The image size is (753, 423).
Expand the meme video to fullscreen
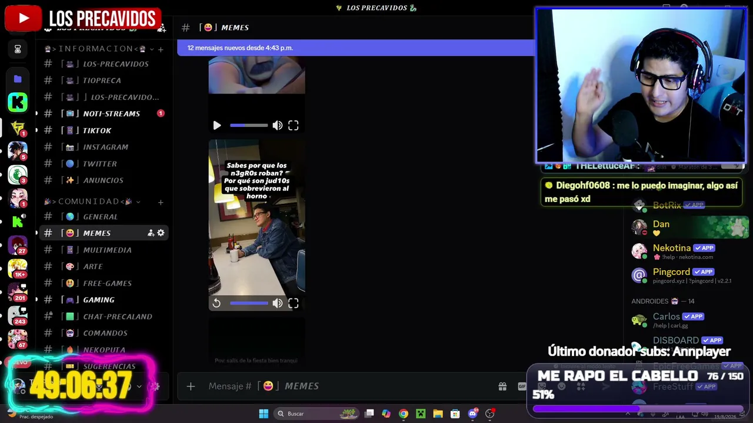pos(294,303)
